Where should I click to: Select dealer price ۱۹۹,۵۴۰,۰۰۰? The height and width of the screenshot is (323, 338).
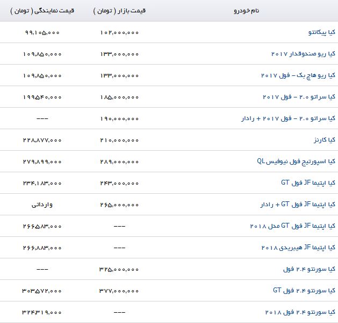click(42, 97)
